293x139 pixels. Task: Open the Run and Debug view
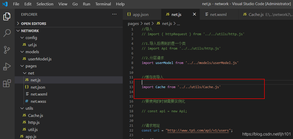7,67
